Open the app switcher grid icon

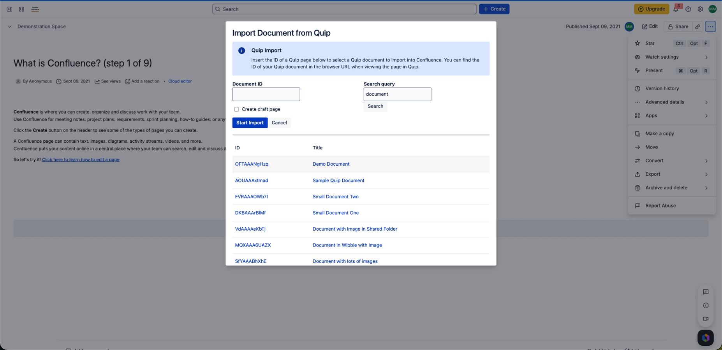[x=21, y=9]
